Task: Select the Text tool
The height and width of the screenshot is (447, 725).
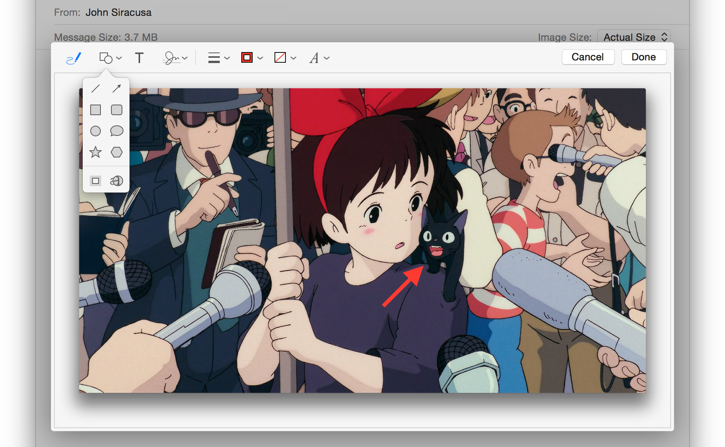Action: click(139, 58)
